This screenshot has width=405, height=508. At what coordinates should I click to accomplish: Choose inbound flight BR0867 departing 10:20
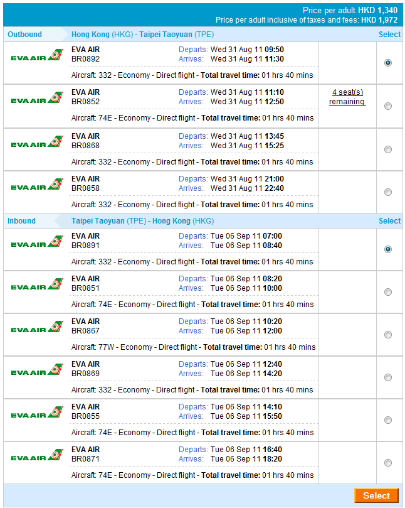click(x=388, y=335)
